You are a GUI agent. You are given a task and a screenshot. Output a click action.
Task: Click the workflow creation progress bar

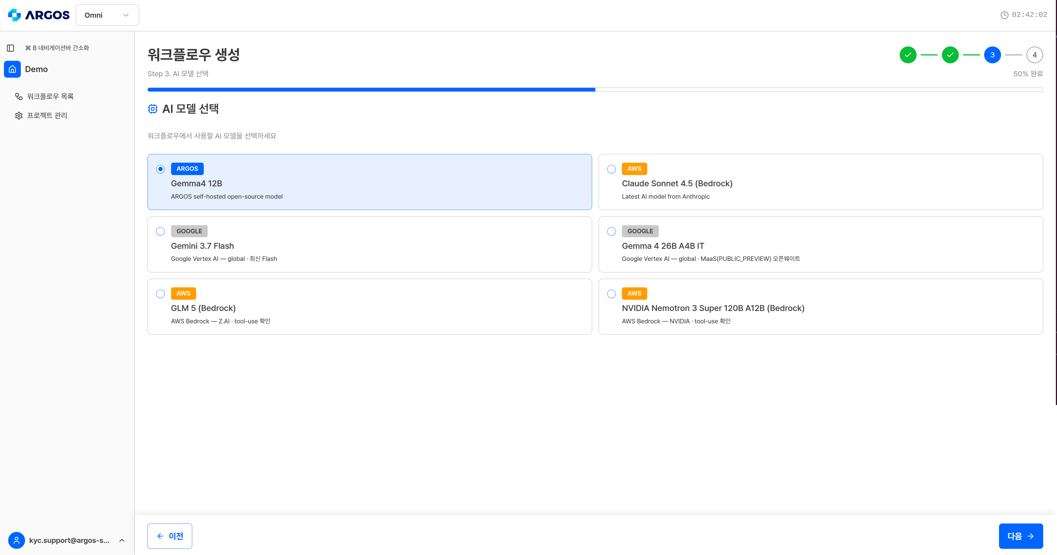(x=595, y=89)
